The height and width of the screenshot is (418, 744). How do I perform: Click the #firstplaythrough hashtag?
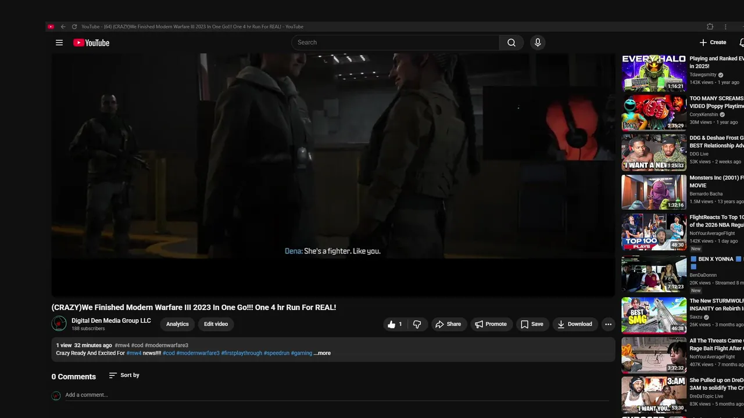(241, 353)
